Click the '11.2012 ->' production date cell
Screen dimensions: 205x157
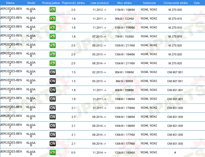click(x=99, y=10)
